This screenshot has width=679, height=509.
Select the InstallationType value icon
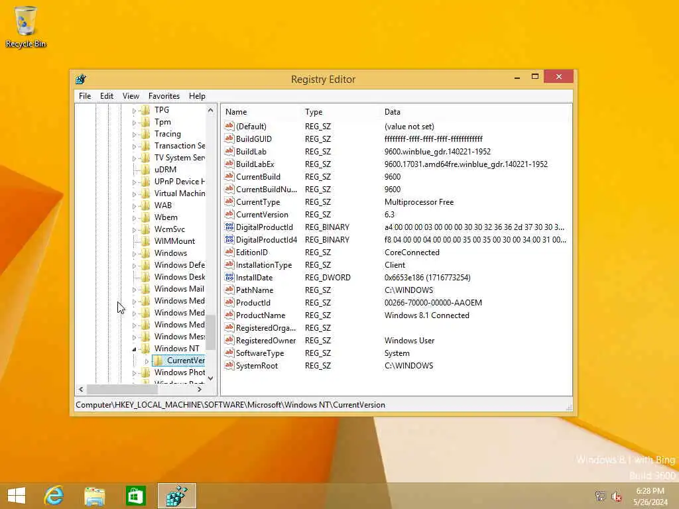click(229, 264)
